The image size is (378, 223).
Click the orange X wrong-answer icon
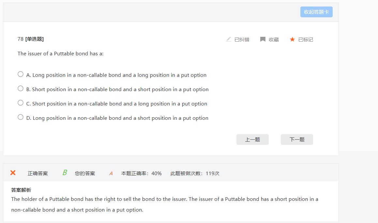coord(13,173)
